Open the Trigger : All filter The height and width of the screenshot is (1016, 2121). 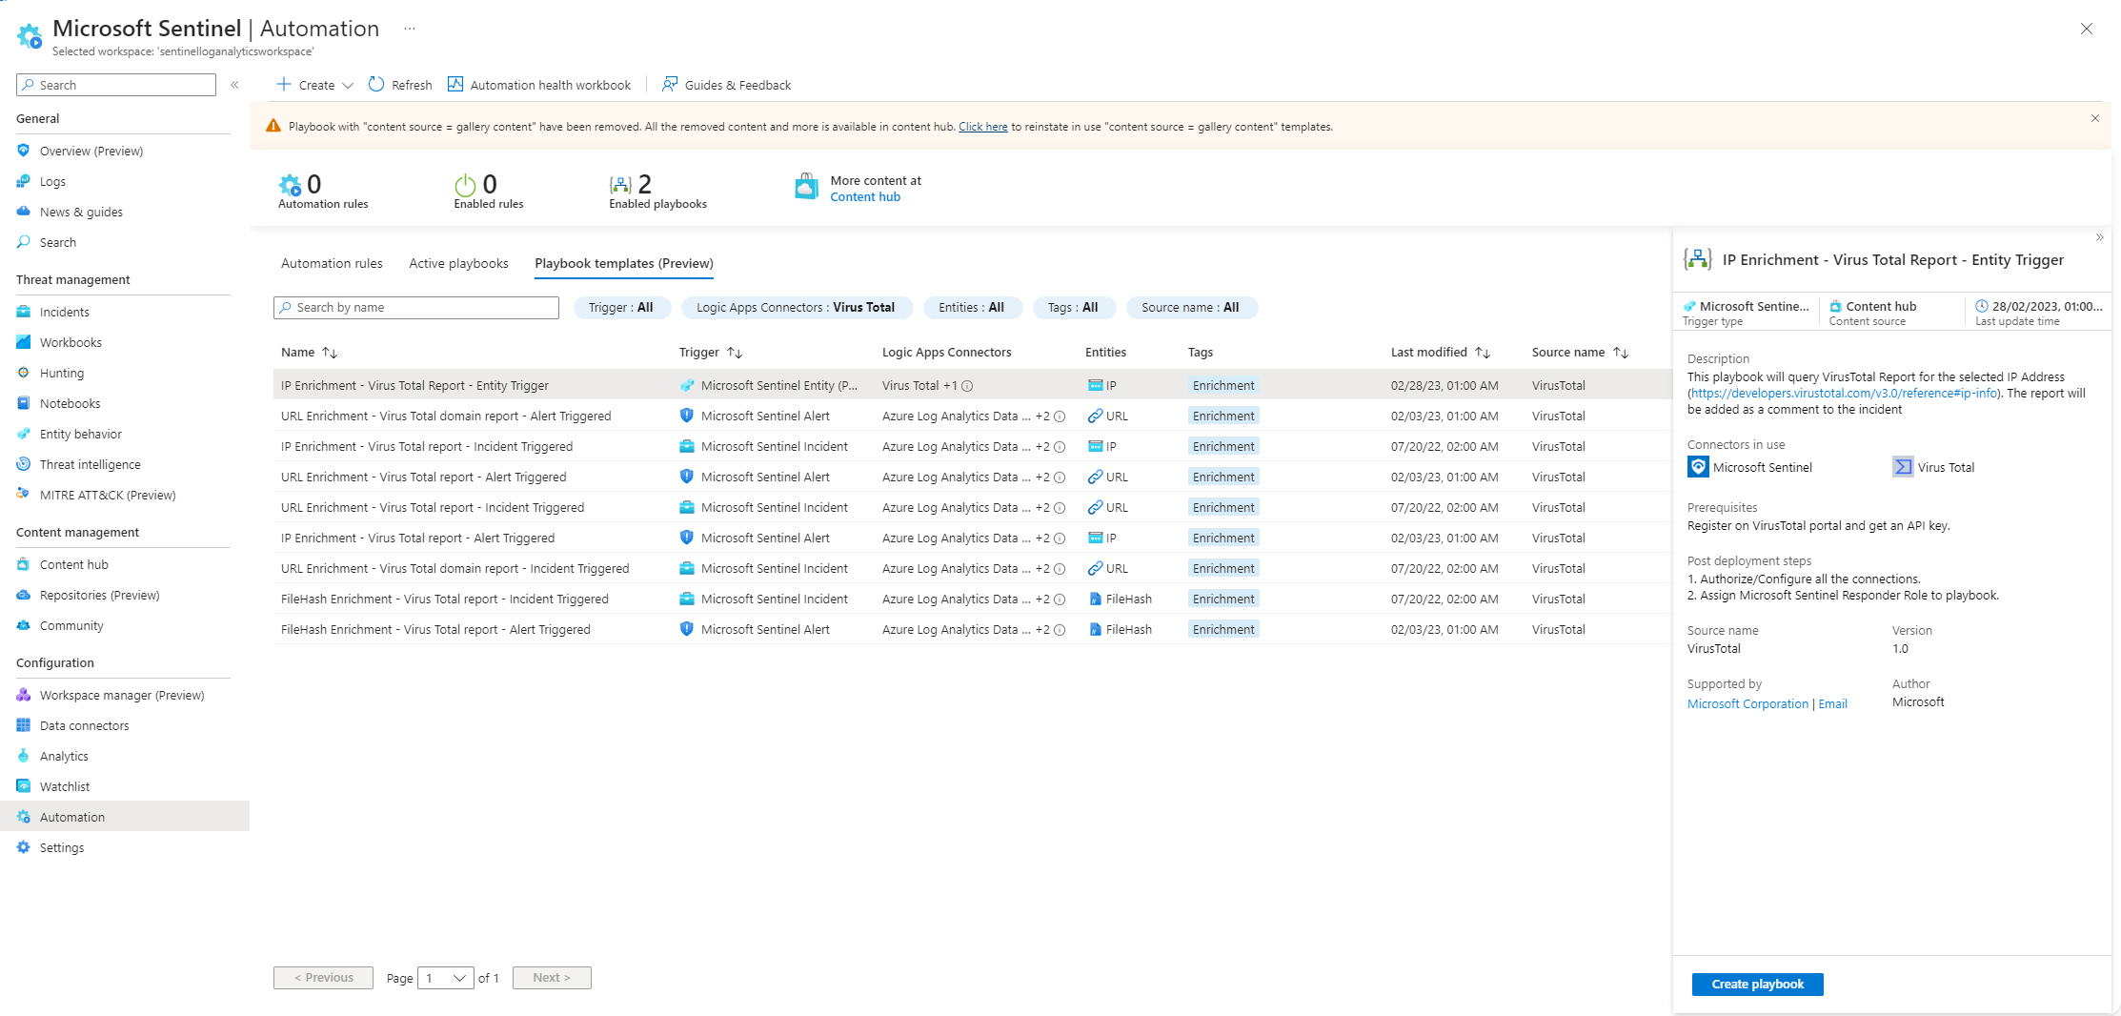pyautogui.click(x=621, y=308)
